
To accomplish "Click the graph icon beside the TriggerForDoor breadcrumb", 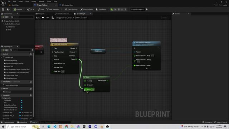I will pos(53,18).
